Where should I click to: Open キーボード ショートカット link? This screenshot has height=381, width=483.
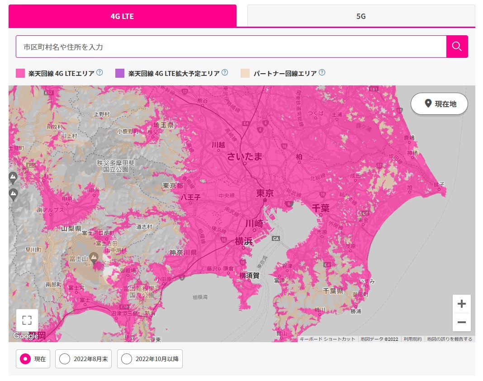[327, 339]
